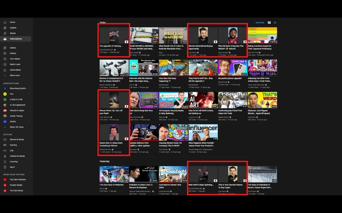This screenshot has height=213, width=342.
Task: Click the MANAGE button
Action: pos(259,23)
